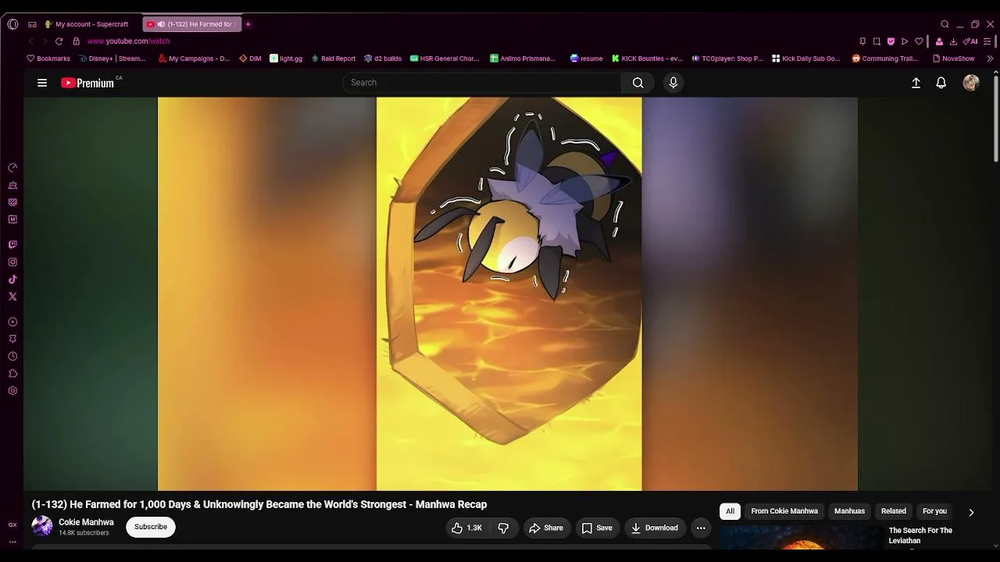Open the d2 builds bookmark

(383, 59)
